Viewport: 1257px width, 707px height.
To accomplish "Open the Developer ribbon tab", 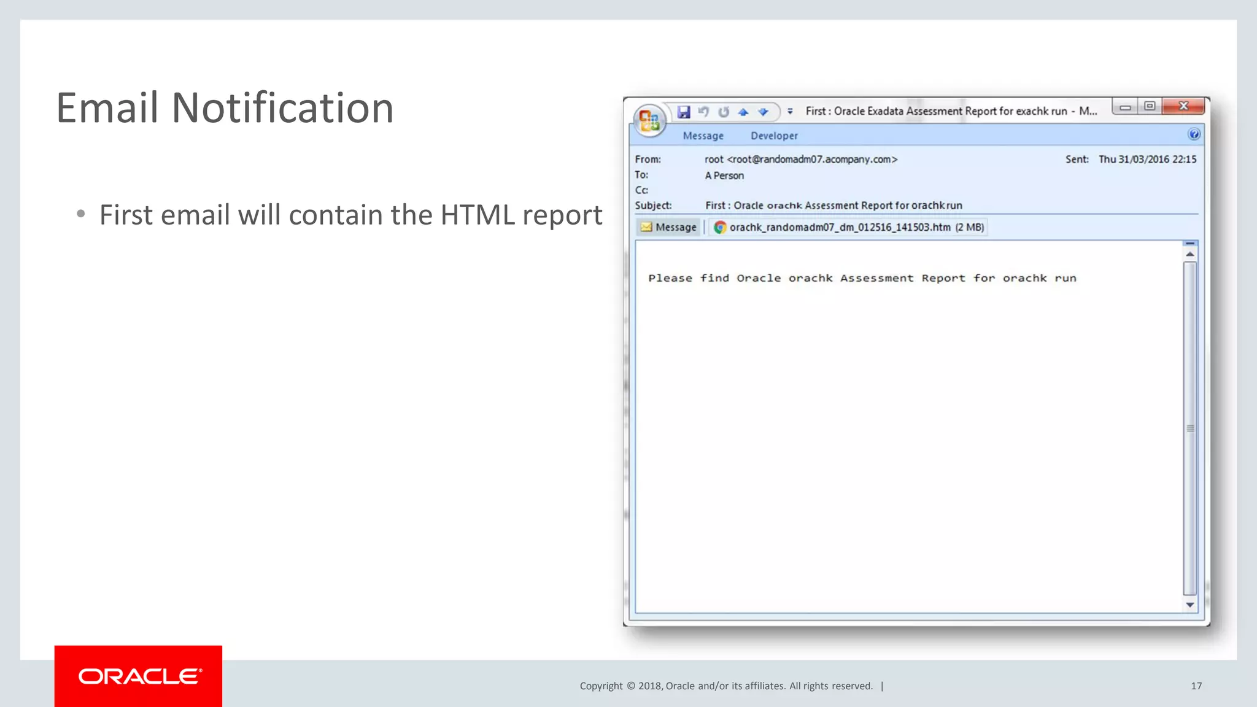I will [774, 136].
